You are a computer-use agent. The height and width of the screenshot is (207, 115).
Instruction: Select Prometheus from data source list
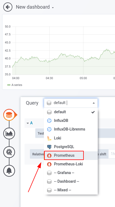pos(64,155)
